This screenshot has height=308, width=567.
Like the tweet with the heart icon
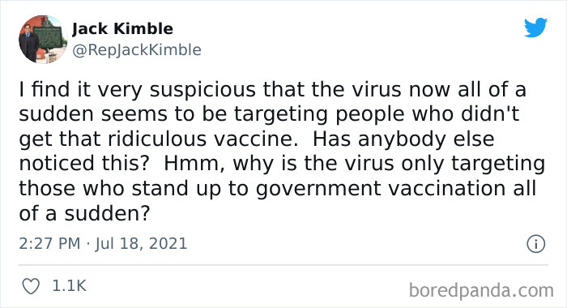(31, 286)
